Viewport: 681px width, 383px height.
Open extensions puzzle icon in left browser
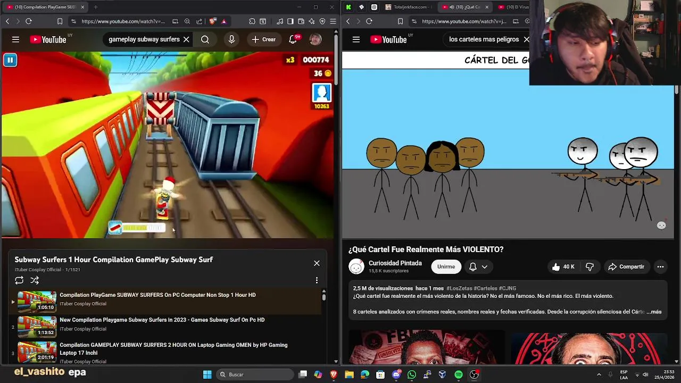point(252,21)
